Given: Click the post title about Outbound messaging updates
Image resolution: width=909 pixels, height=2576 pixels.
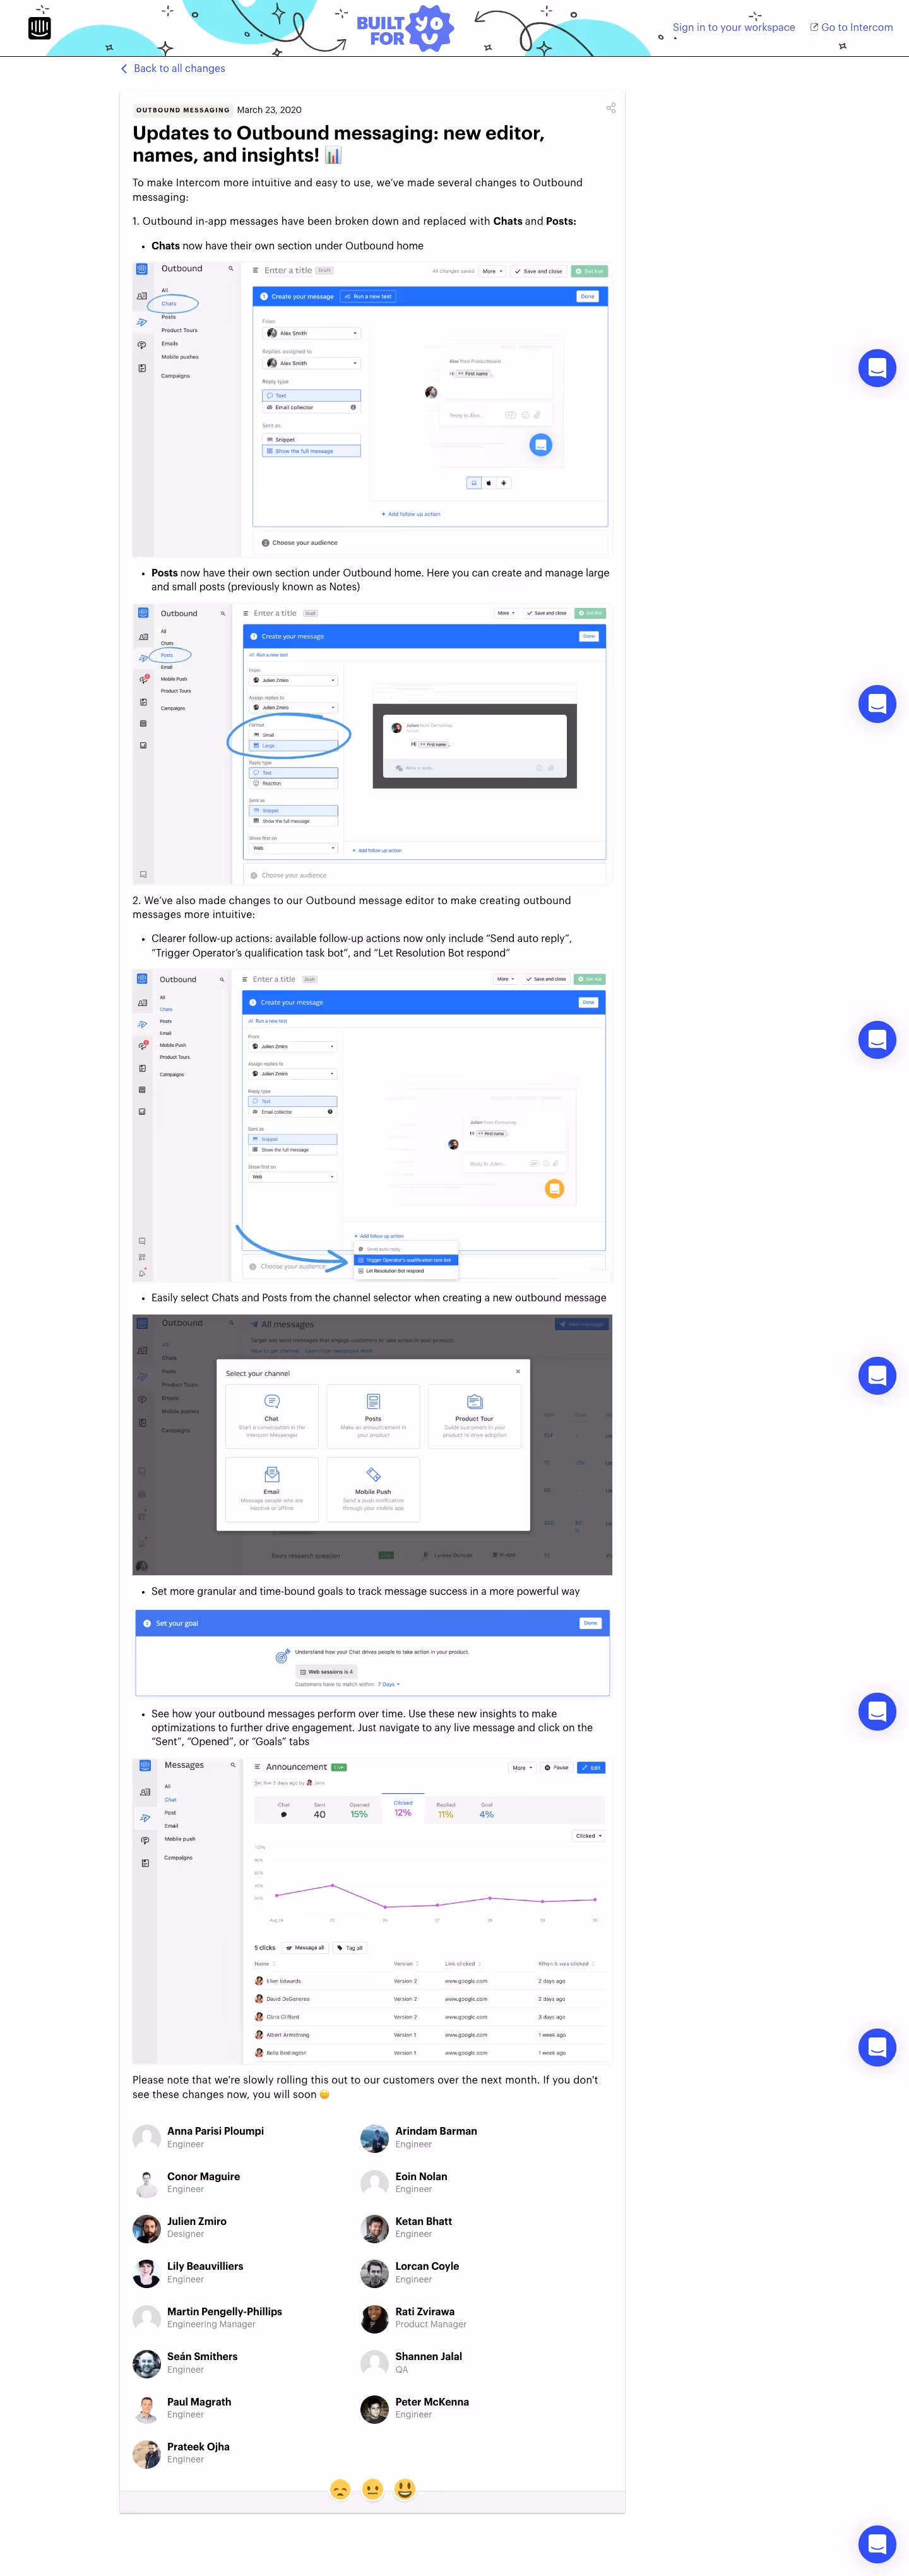Looking at the screenshot, I should 338,144.
